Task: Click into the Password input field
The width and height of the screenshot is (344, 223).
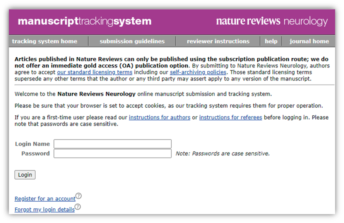Action: (x=112, y=154)
